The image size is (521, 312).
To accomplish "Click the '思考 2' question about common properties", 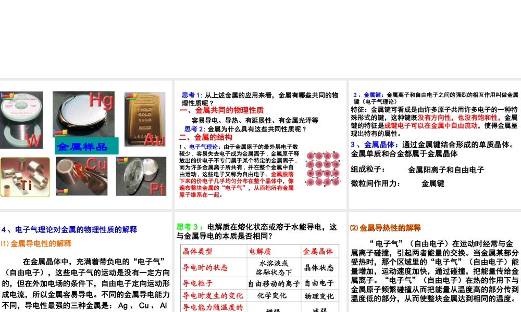I will click(245, 129).
